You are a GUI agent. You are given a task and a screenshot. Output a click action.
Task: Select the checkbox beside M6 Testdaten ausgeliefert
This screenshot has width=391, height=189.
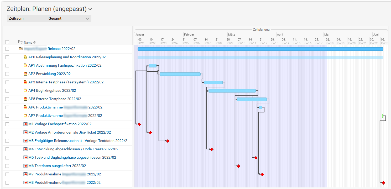(7, 166)
